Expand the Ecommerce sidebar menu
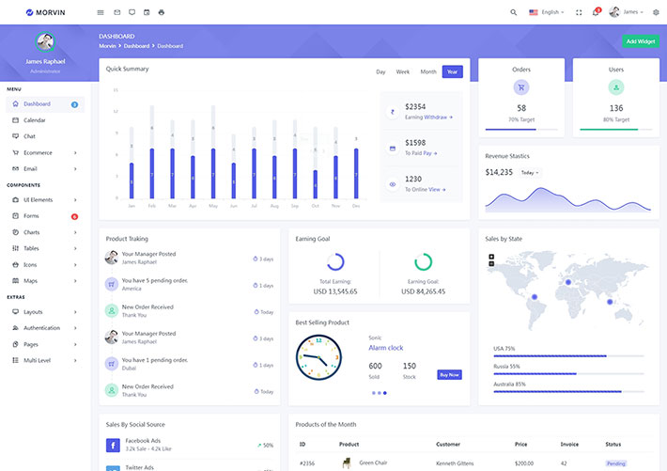 [x=44, y=152]
